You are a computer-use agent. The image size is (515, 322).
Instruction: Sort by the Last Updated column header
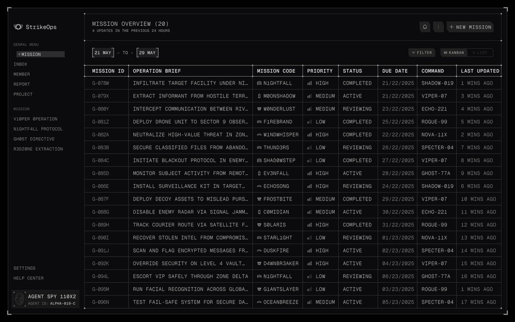pyautogui.click(x=480, y=71)
